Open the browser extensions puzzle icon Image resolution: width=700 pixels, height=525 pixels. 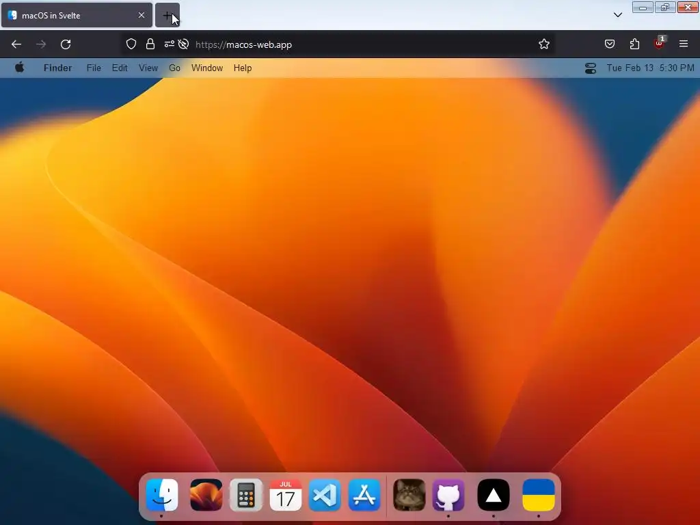coord(634,44)
